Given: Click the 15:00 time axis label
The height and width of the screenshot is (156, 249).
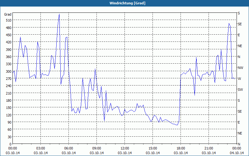Looking at the screenshot, I should (x=153, y=149).
